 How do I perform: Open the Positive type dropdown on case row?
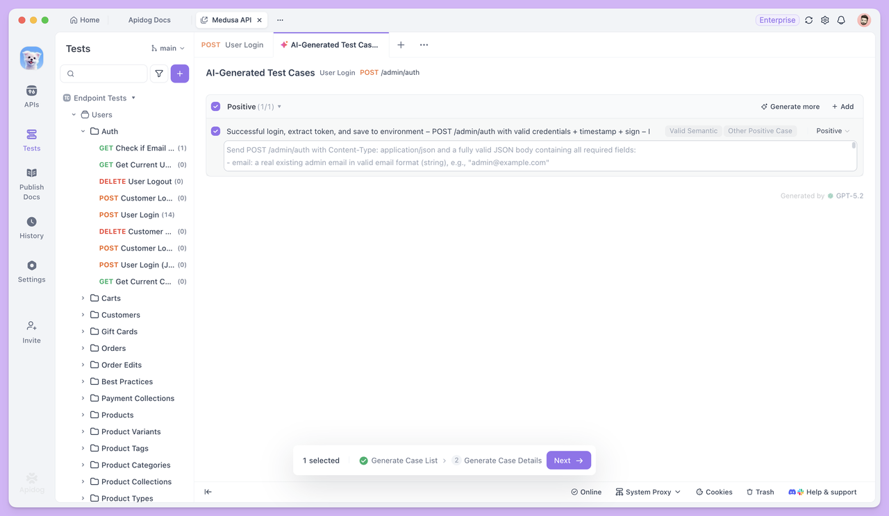pyautogui.click(x=833, y=131)
